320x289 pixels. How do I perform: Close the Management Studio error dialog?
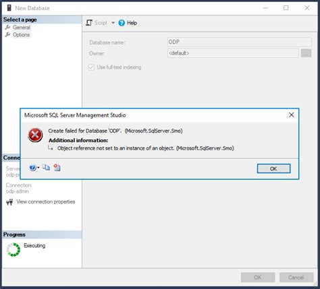tap(292, 115)
